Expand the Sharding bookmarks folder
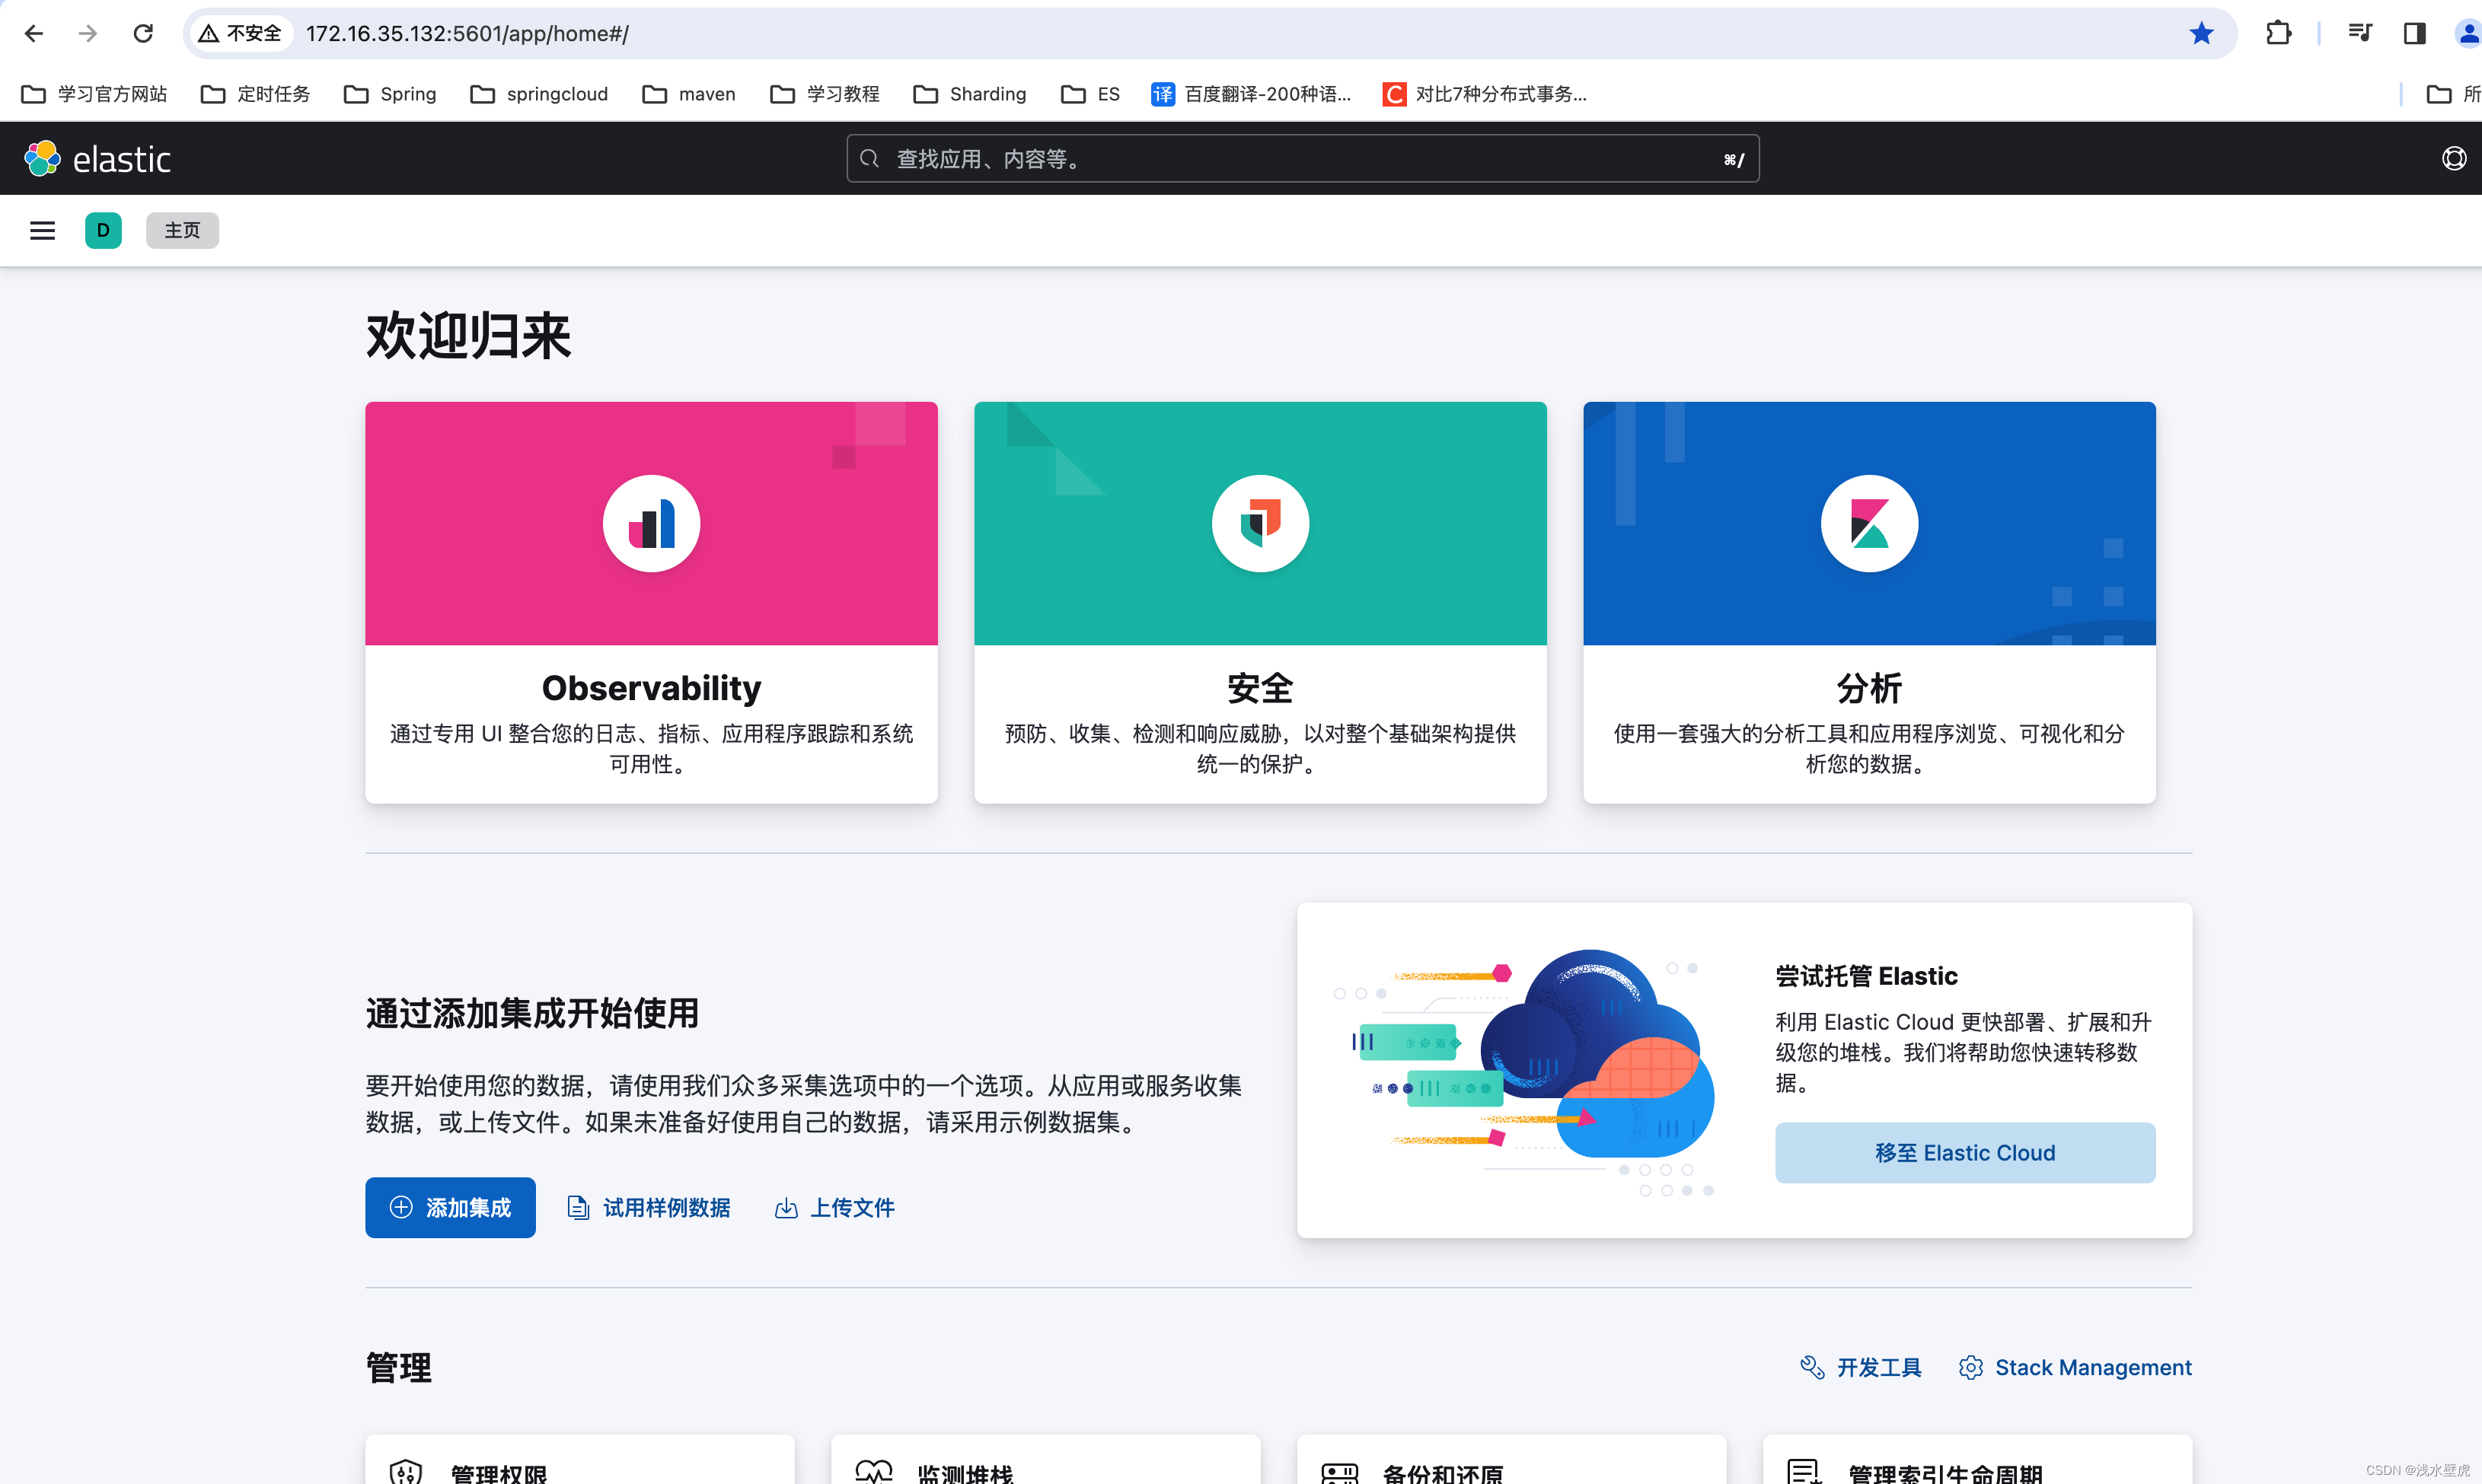Image resolution: width=2482 pixels, height=1484 pixels. 969,94
